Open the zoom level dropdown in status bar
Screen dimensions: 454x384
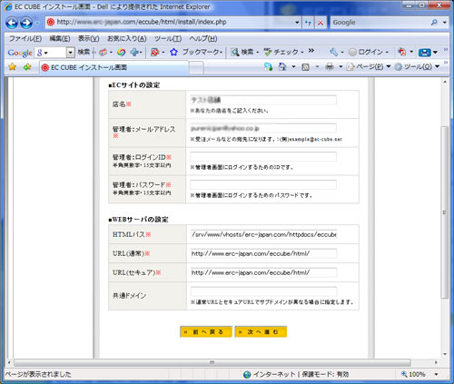pos(436,374)
